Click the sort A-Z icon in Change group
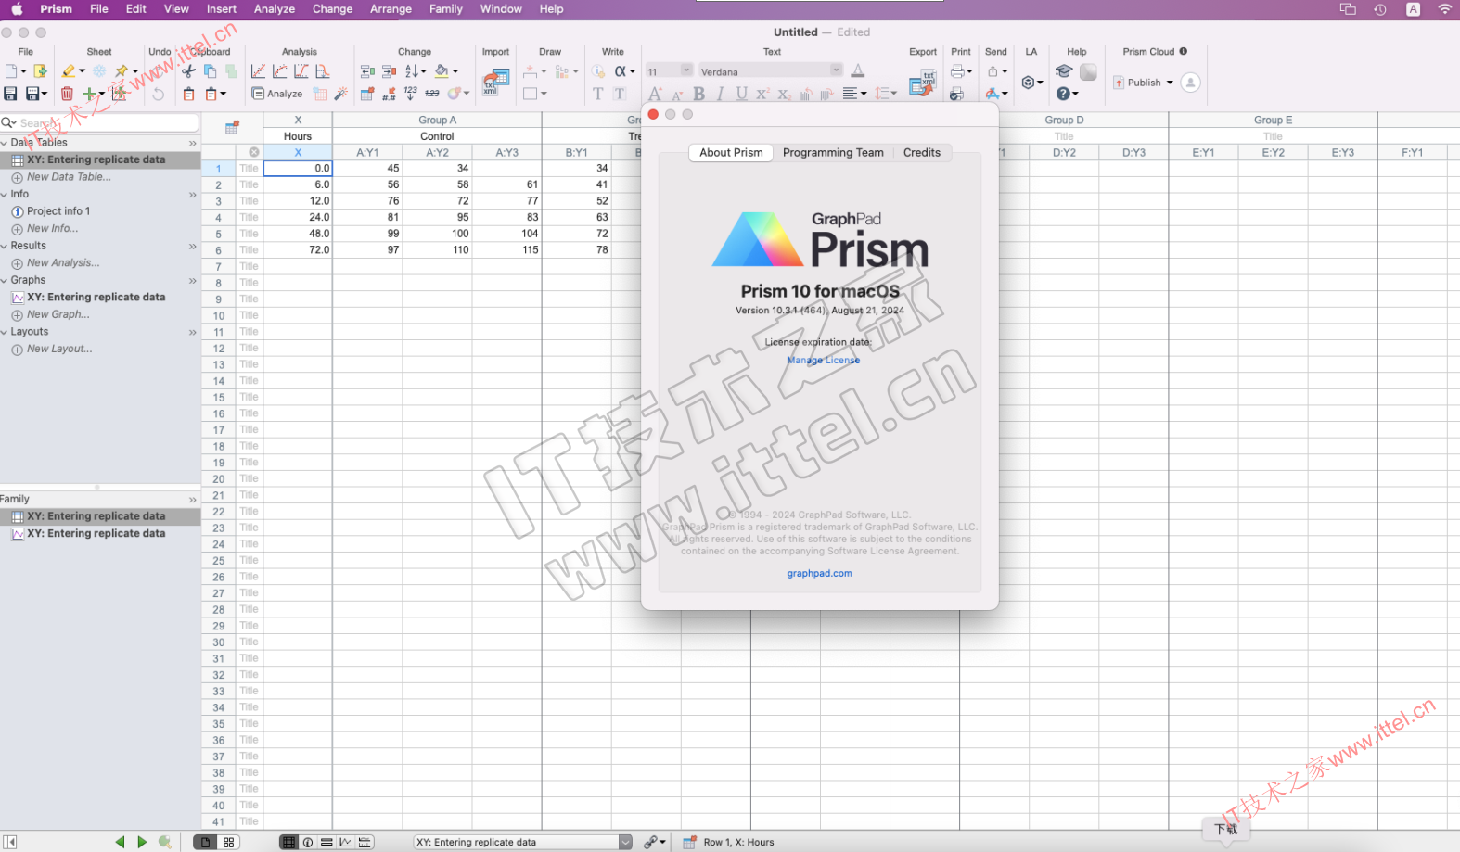The height and width of the screenshot is (852, 1460). (414, 71)
